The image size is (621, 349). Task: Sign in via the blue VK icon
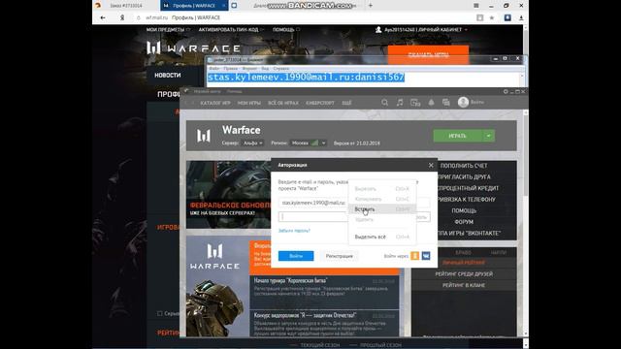click(426, 256)
